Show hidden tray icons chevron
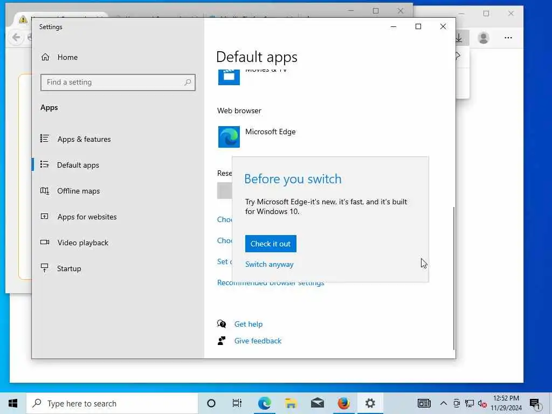This screenshot has width=552, height=414. [x=444, y=403]
